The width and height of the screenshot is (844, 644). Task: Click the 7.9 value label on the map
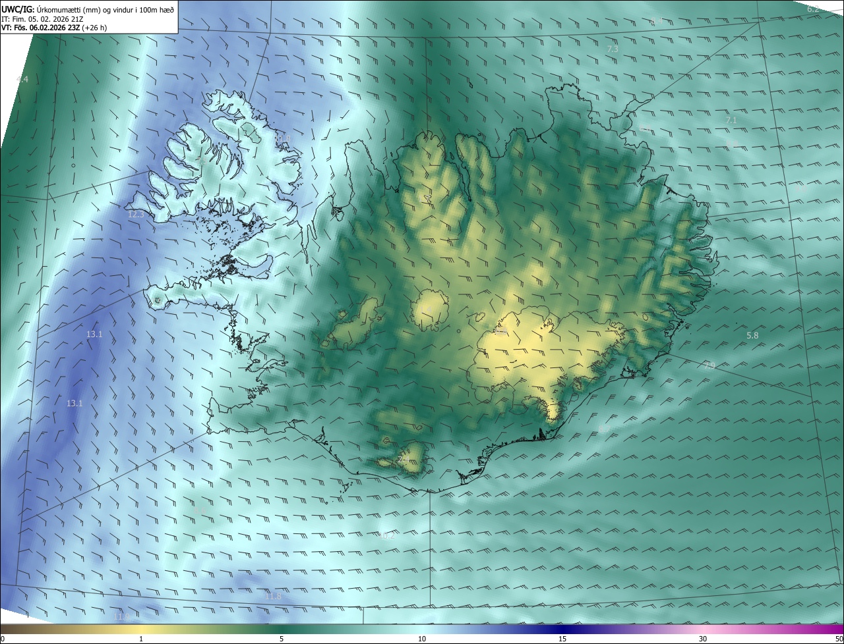[x=709, y=365]
